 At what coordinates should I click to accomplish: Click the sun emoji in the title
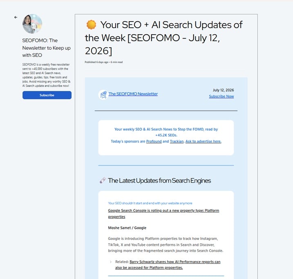[x=91, y=25]
